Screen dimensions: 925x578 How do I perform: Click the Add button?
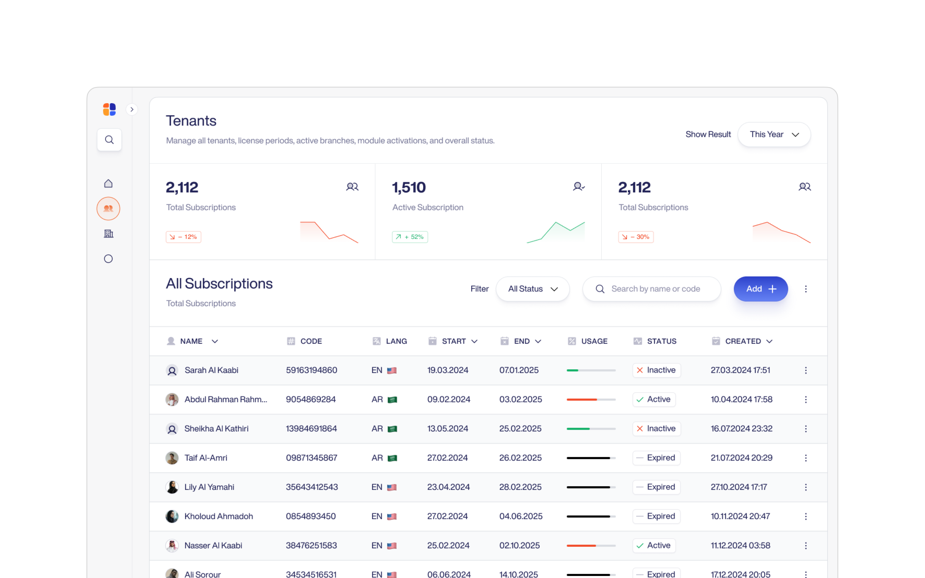coord(761,289)
